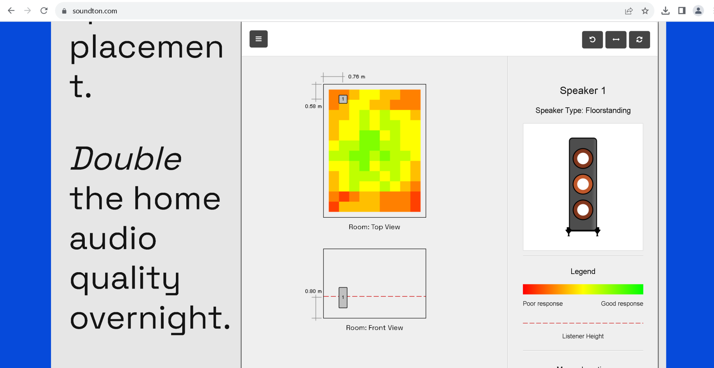Click the horizontal double-arrow flip button
The image size is (714, 368).
coord(616,40)
